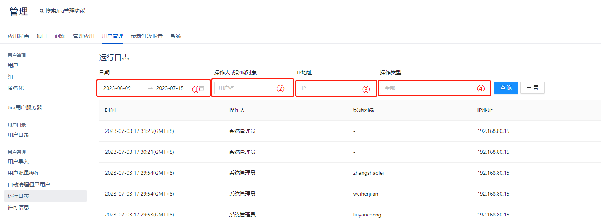
Task: Go to the 问题 tab
Action: click(x=60, y=36)
